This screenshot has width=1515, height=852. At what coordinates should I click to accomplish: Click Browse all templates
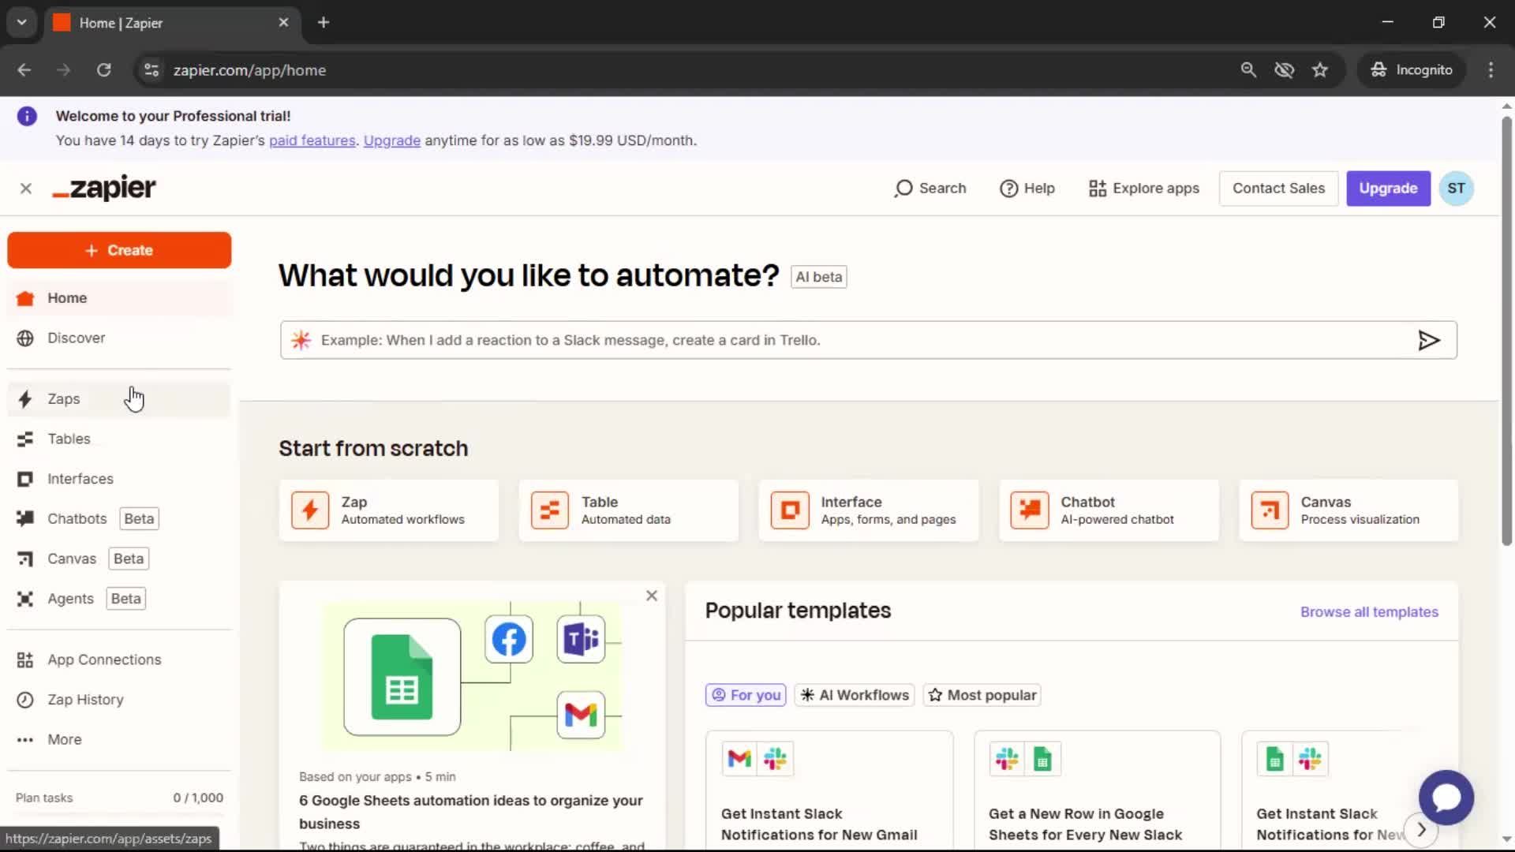click(1369, 612)
